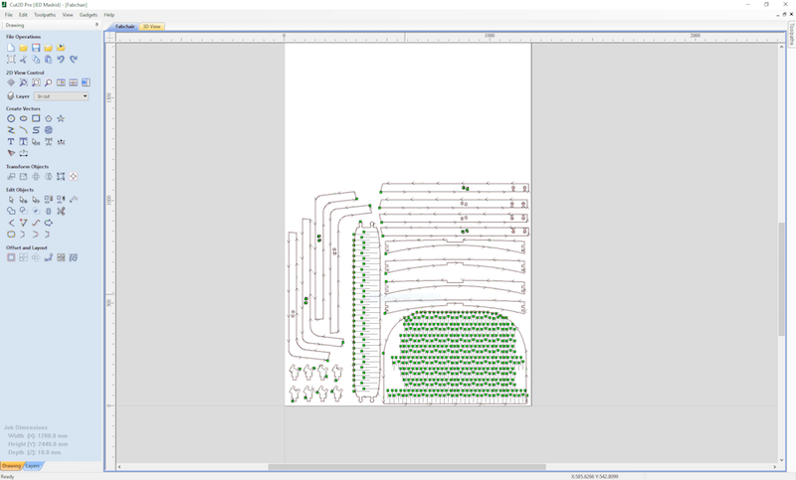This screenshot has width=796, height=480.
Task: Click the fillet rounded rectangle icon
Action: tap(11, 235)
